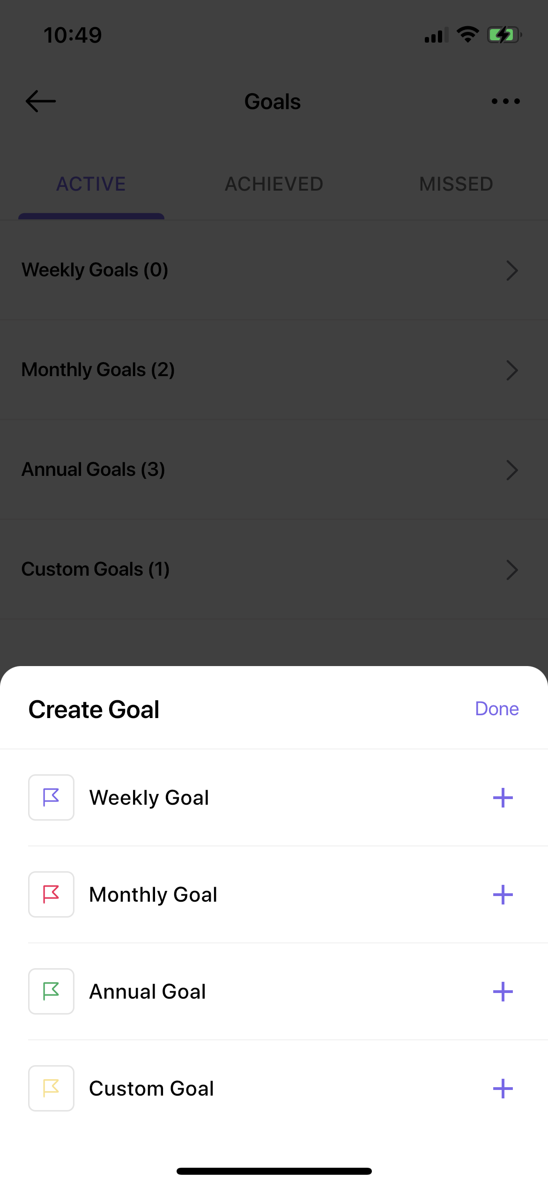This screenshot has width=548, height=1186.
Task: Tap Done to close Create Goal sheet
Action: coord(497,709)
